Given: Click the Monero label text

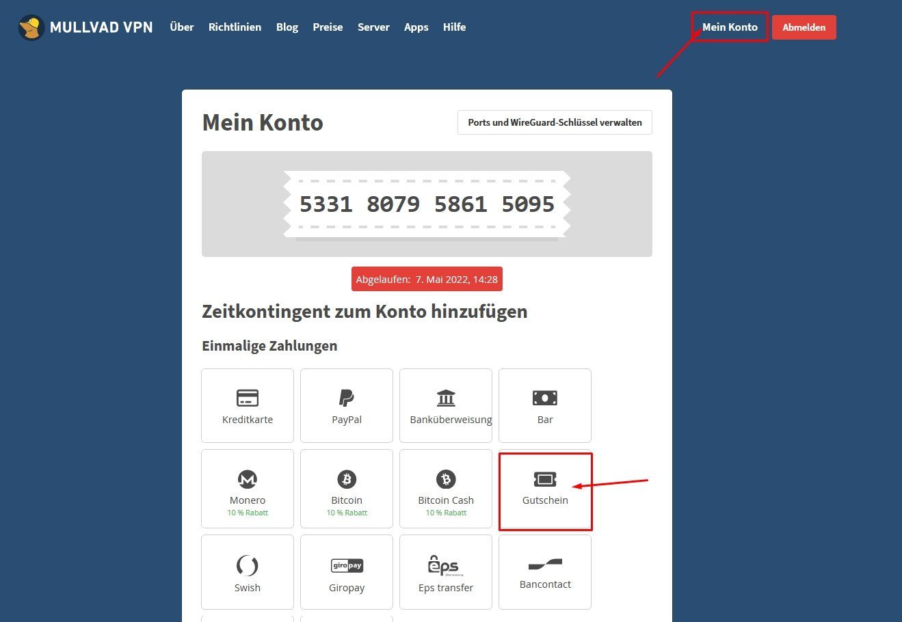Looking at the screenshot, I should [248, 500].
